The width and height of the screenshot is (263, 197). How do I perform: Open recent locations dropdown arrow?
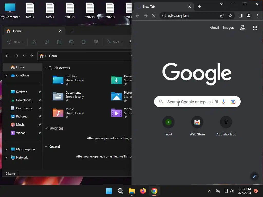pos(24,56)
